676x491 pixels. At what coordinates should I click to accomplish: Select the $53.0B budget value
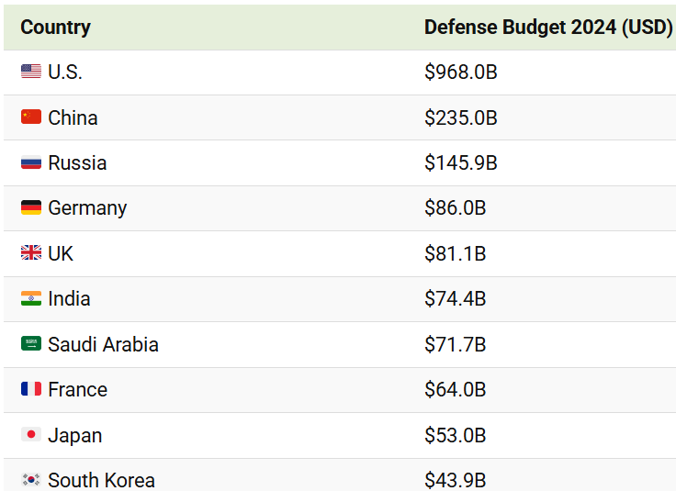[456, 435]
